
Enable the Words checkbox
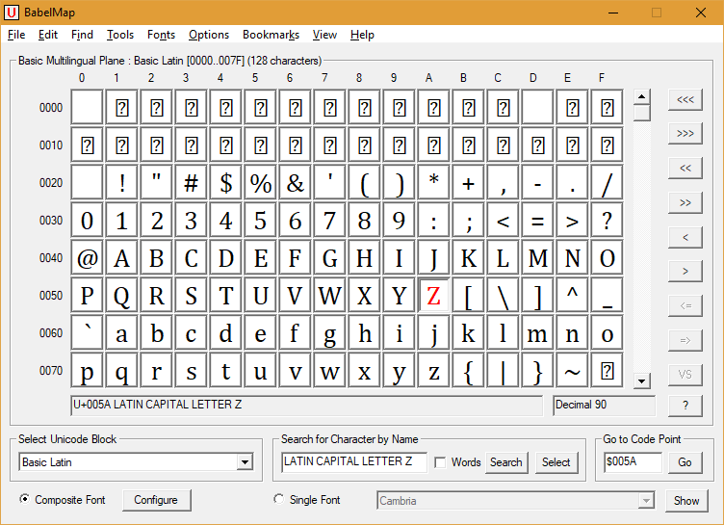pyautogui.click(x=441, y=462)
